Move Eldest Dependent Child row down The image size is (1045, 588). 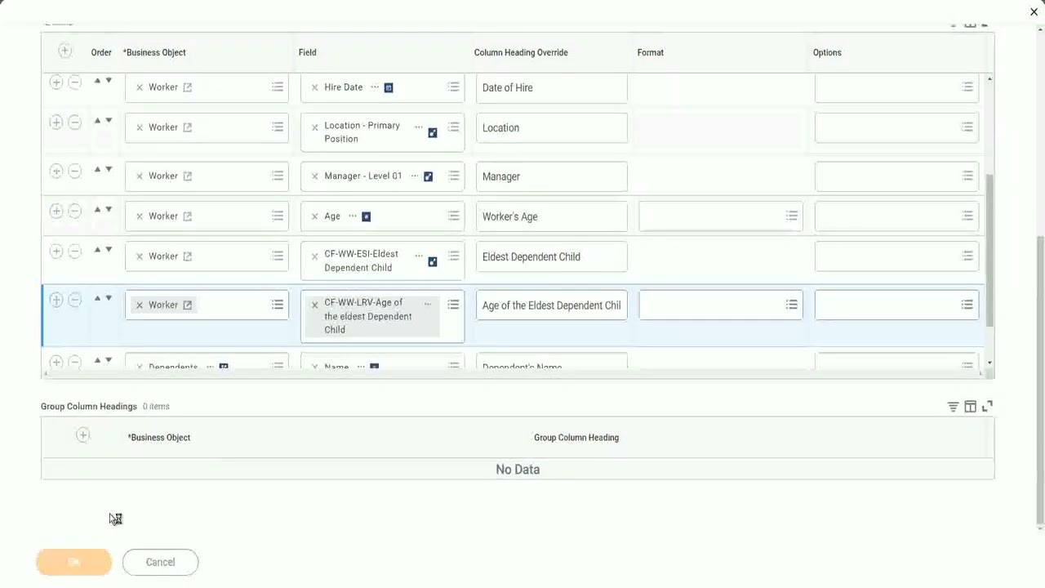(109, 250)
